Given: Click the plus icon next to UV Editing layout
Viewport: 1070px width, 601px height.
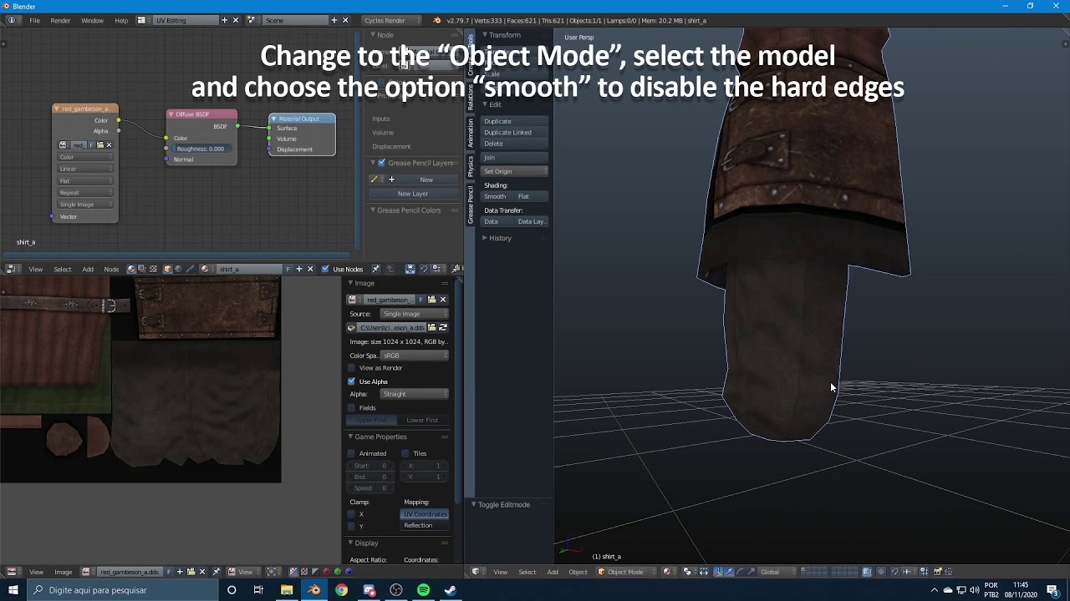Looking at the screenshot, I should pyautogui.click(x=224, y=20).
